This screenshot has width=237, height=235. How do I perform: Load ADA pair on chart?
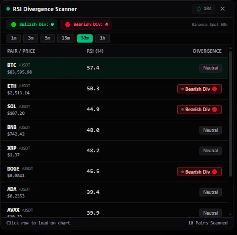tap(115, 193)
